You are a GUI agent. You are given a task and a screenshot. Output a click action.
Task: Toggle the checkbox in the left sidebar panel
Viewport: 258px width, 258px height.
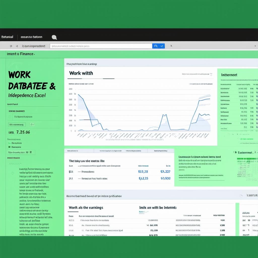(10, 117)
